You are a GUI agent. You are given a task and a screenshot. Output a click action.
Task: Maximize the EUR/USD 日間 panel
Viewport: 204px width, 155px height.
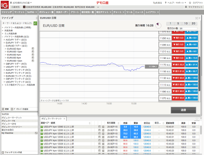pyautogui.click(x=197, y=18)
